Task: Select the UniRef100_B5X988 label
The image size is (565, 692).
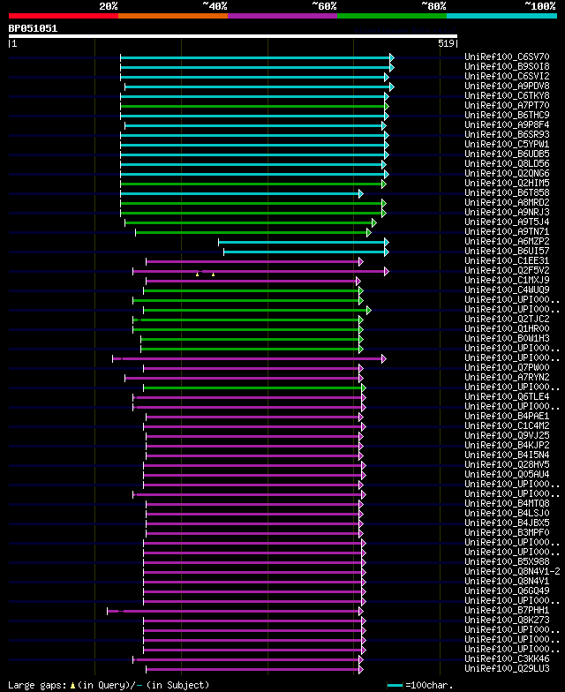Action: click(507, 561)
